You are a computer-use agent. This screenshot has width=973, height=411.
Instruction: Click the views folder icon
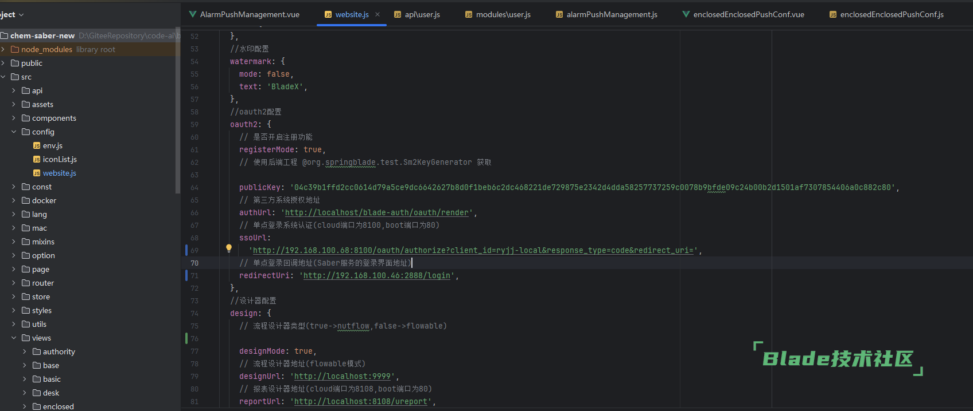coord(26,338)
